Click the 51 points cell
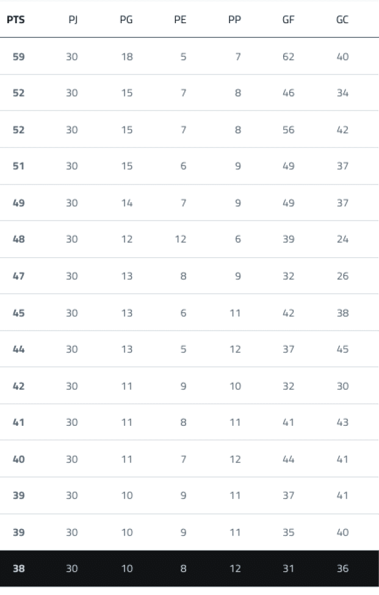 tap(19, 166)
